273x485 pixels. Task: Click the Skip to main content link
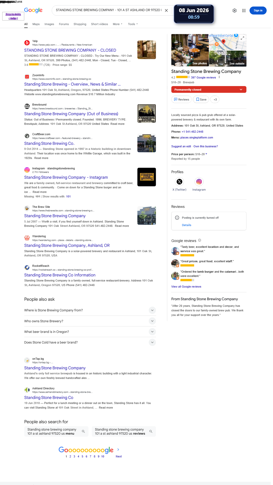pos(13,16)
